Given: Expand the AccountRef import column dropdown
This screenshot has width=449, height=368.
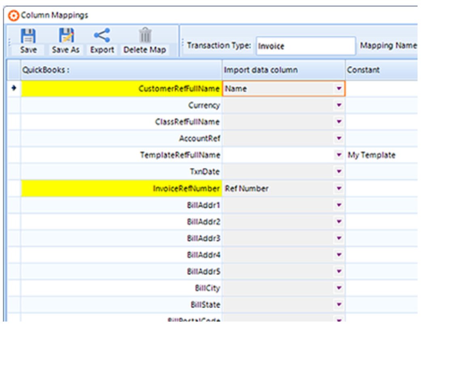Looking at the screenshot, I should point(339,138).
